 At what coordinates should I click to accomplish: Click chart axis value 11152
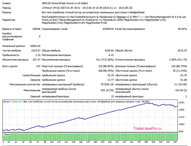[x=181, y=117]
